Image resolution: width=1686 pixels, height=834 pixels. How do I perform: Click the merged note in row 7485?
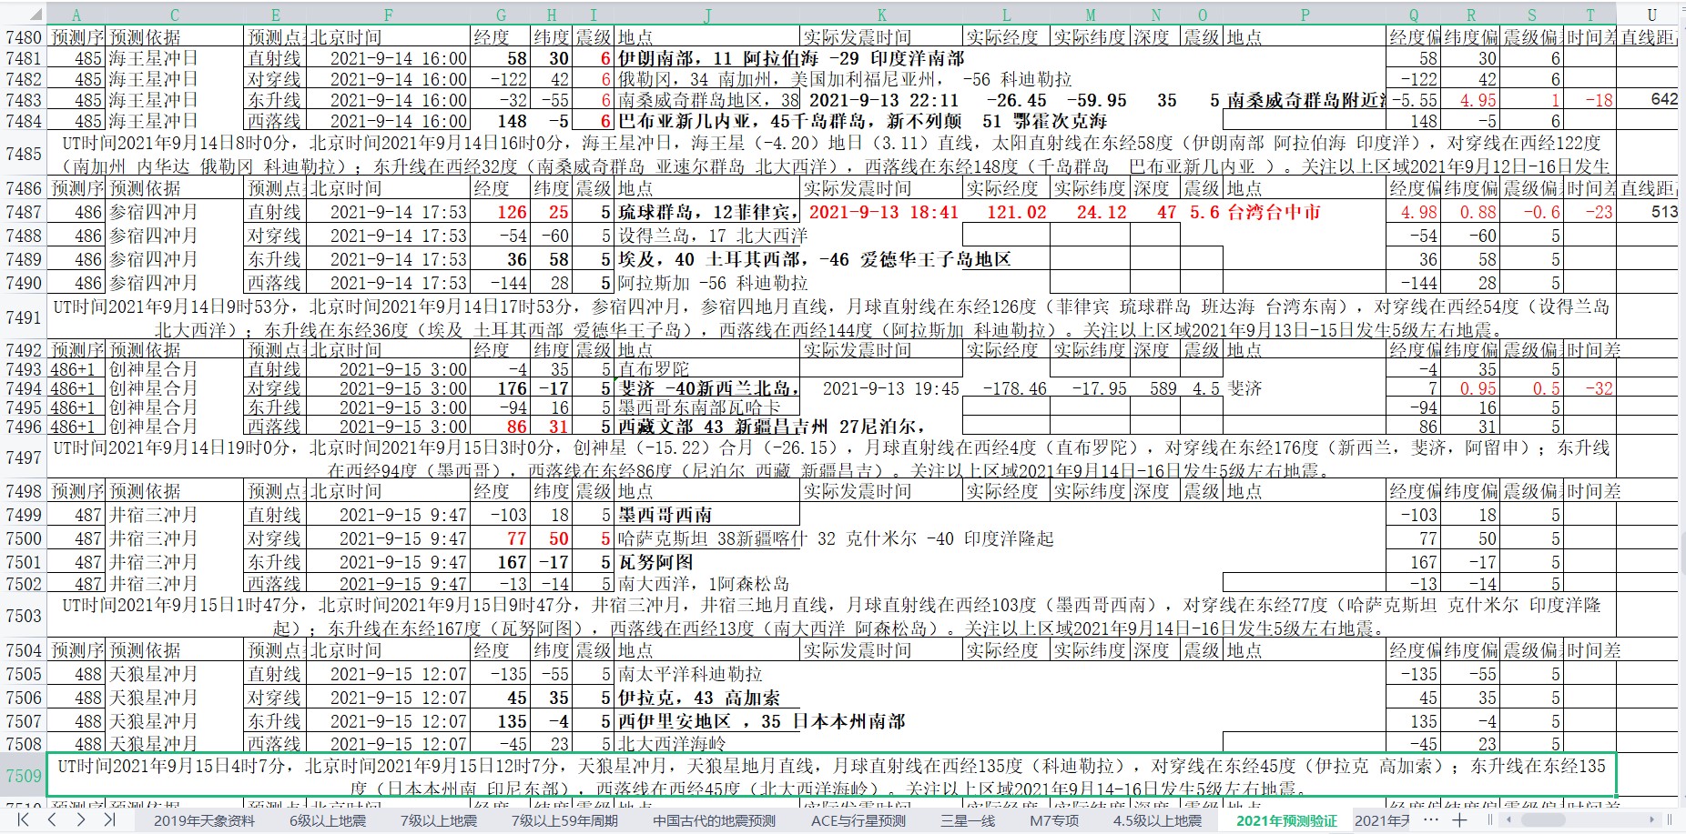(831, 154)
